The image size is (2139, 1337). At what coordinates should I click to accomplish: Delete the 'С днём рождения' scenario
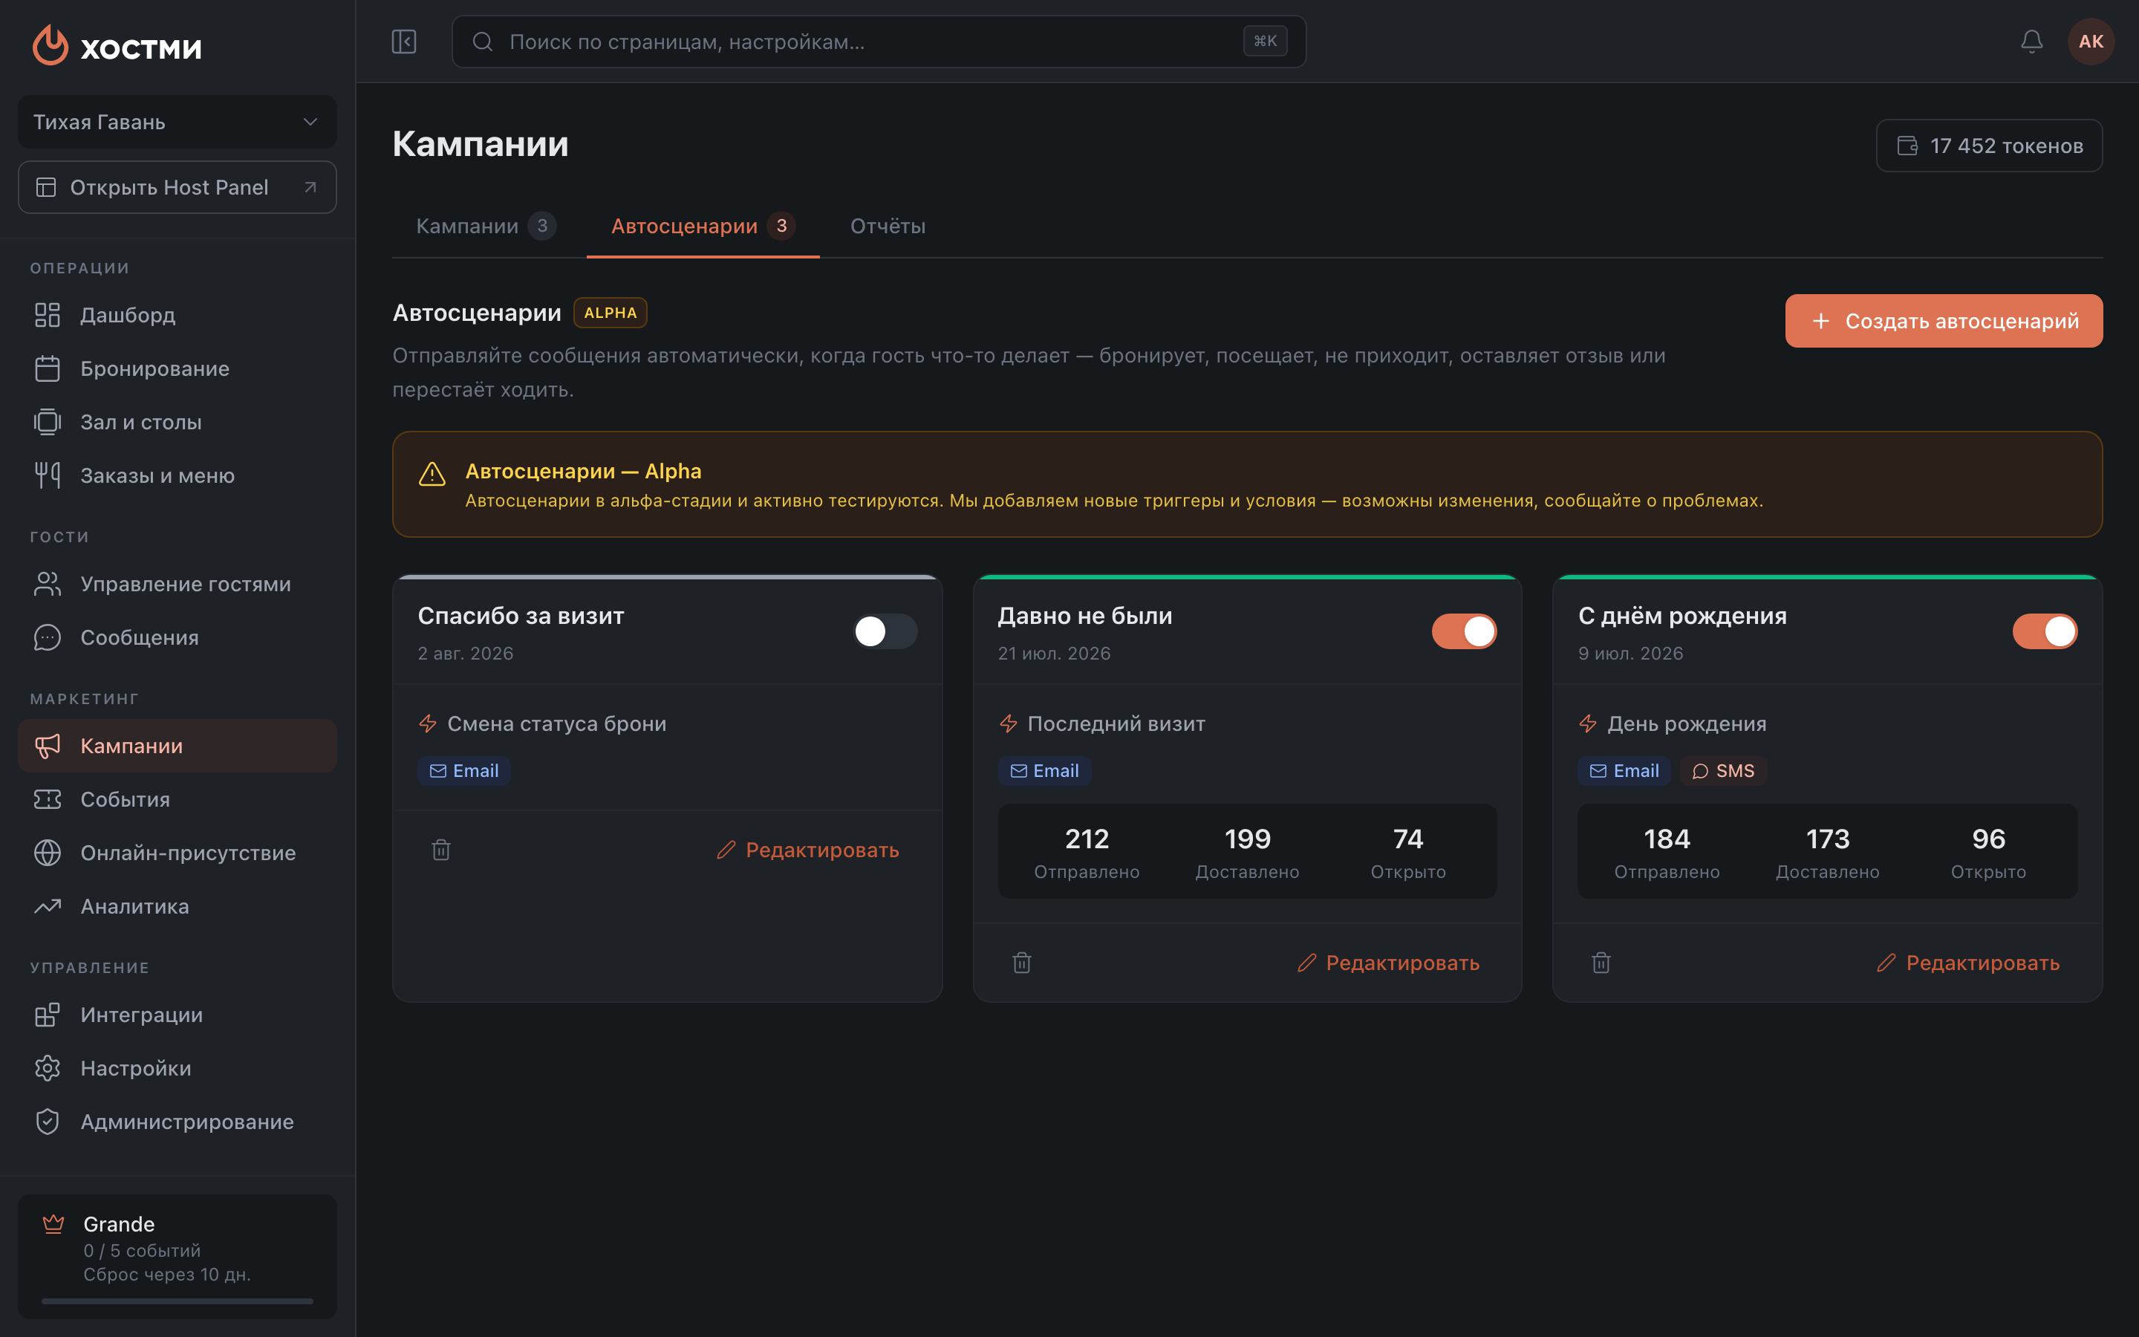pos(1601,962)
